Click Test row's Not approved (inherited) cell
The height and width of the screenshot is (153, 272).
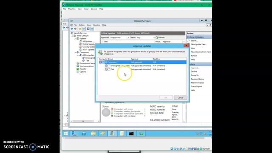pyautogui.click(x=141, y=69)
